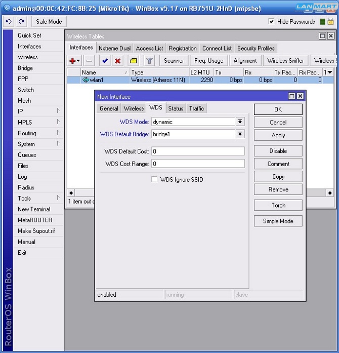Open the WDS Mode dropdown
The image size is (339, 353).
[240, 122]
